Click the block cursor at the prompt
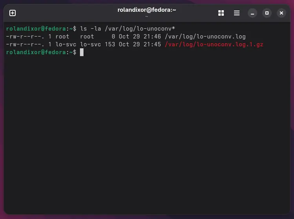Viewport: 294px width, 219px height. coord(82,52)
